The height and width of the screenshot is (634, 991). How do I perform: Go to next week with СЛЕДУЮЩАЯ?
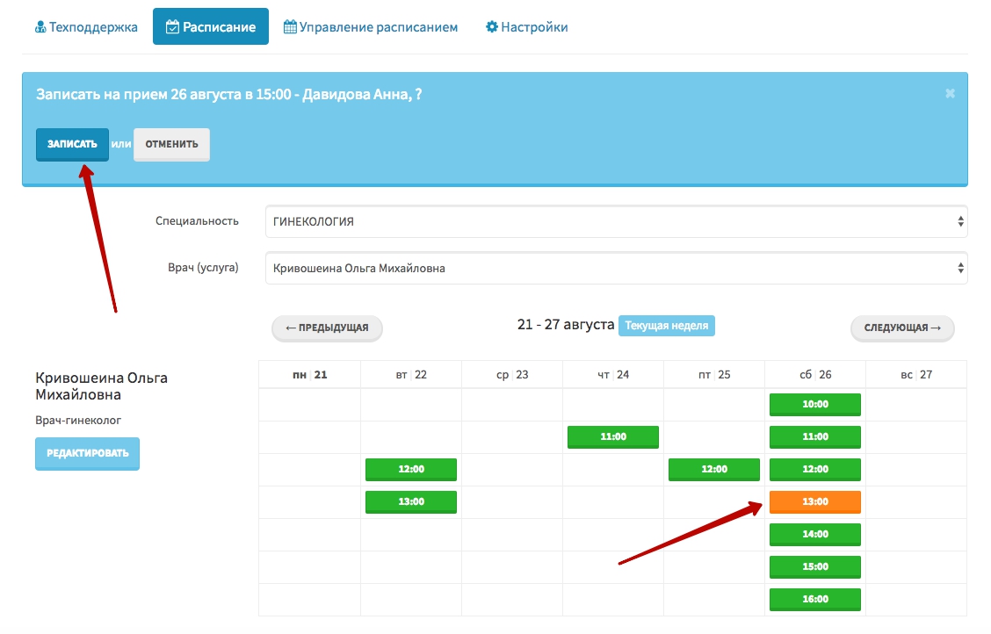[x=902, y=328]
